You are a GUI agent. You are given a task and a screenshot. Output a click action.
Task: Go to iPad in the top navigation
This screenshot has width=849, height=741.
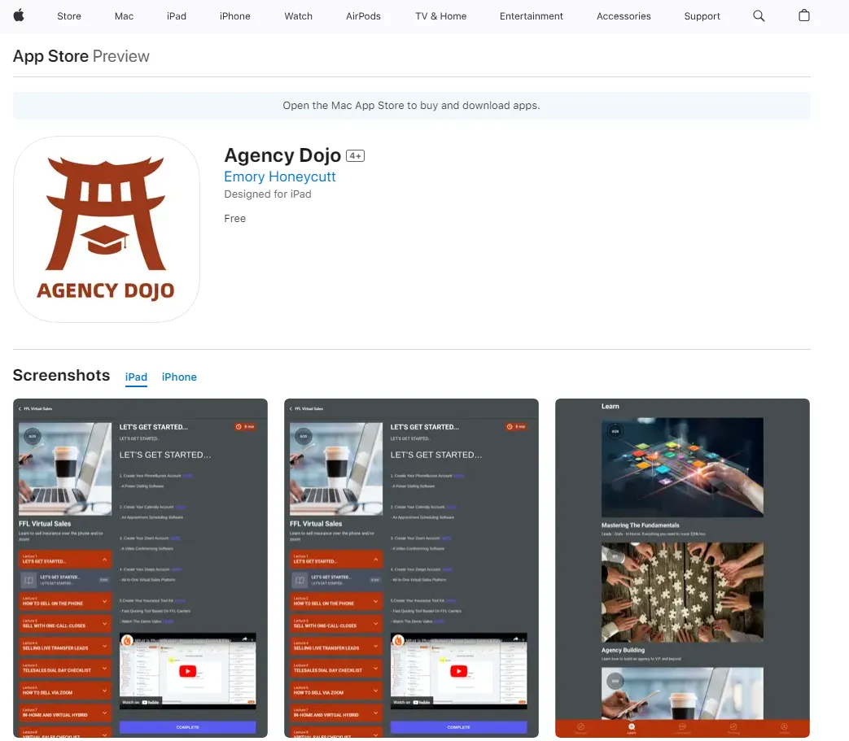pyautogui.click(x=177, y=16)
